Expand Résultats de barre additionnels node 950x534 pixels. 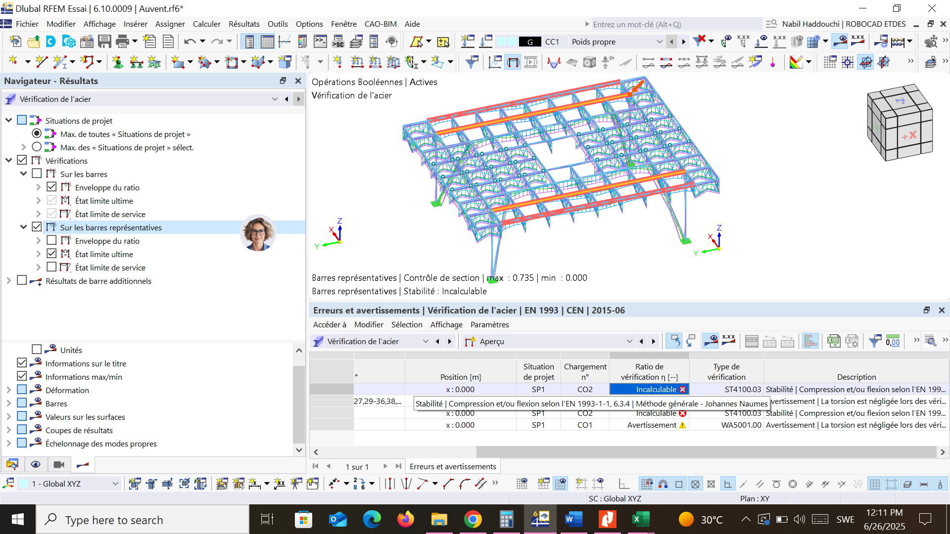[8, 281]
